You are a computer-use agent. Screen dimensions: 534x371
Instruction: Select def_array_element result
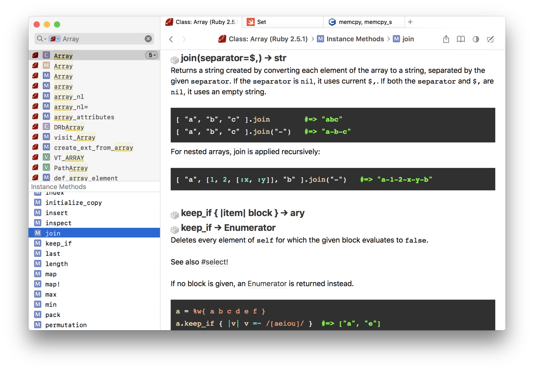click(94, 178)
